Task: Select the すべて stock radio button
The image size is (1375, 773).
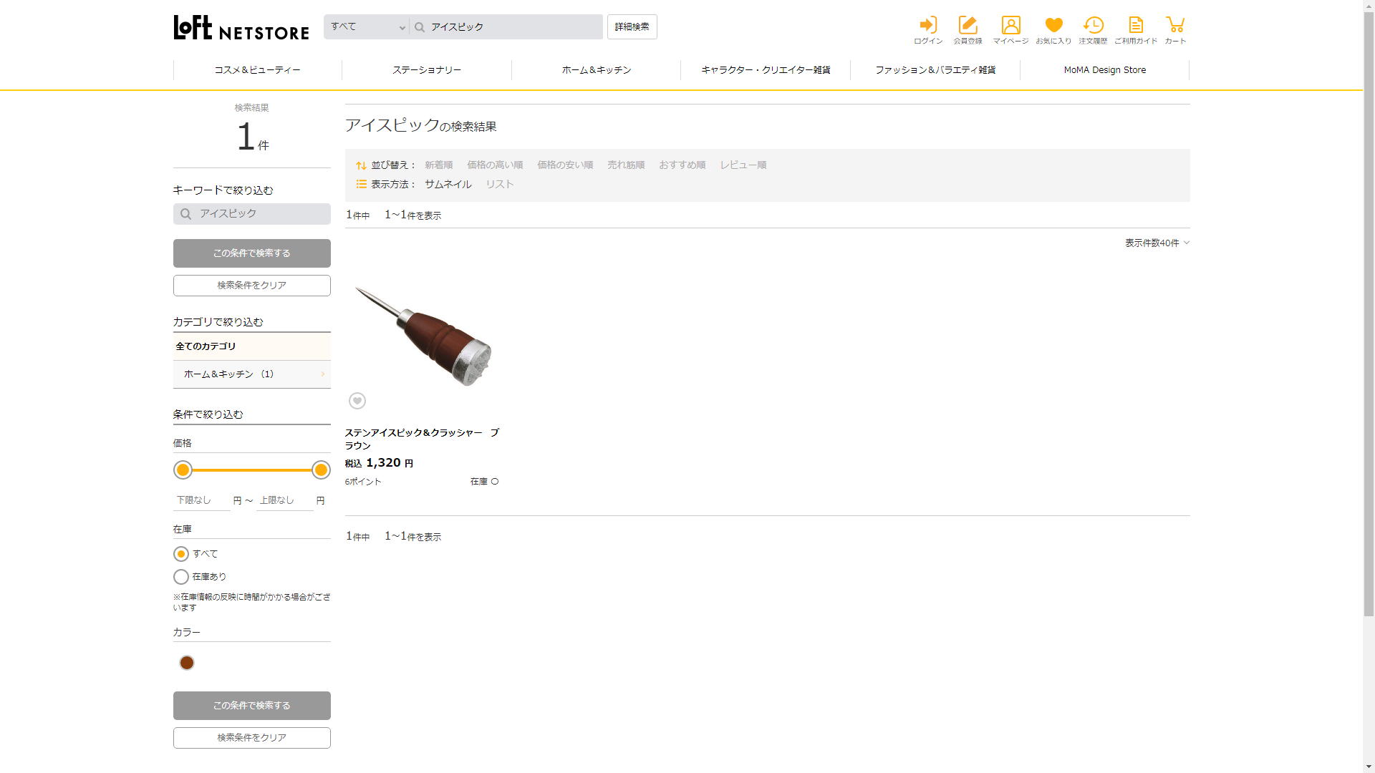Action: point(181,554)
